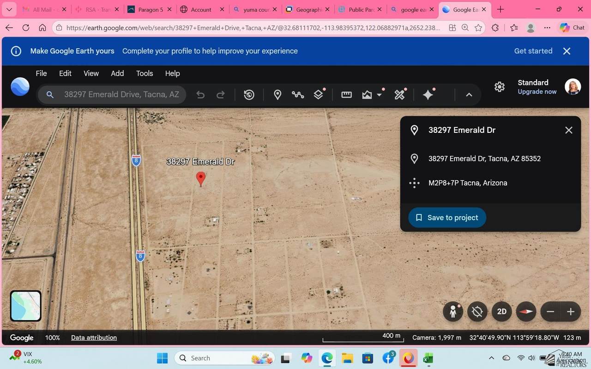The image size is (591, 369).
Task: Show hidden system tray icons chevron
Action: 492,358
